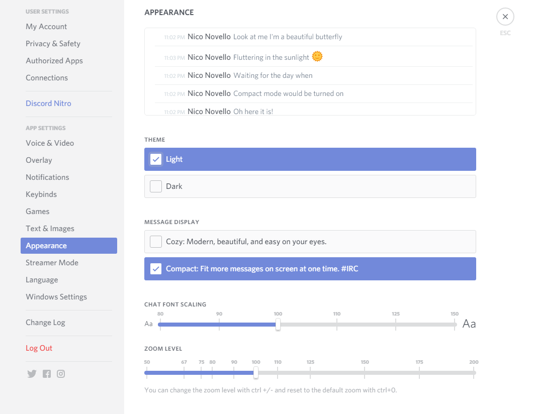Click the large Aa font icon
The width and height of the screenshot is (533, 414).
click(x=469, y=324)
